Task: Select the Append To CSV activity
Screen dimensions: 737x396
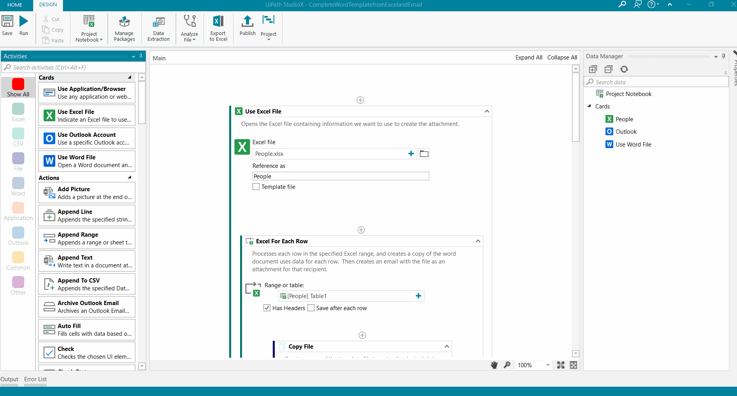Action: 87,284
